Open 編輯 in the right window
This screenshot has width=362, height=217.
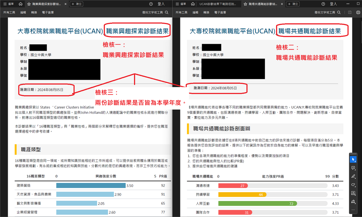pos(195,12)
